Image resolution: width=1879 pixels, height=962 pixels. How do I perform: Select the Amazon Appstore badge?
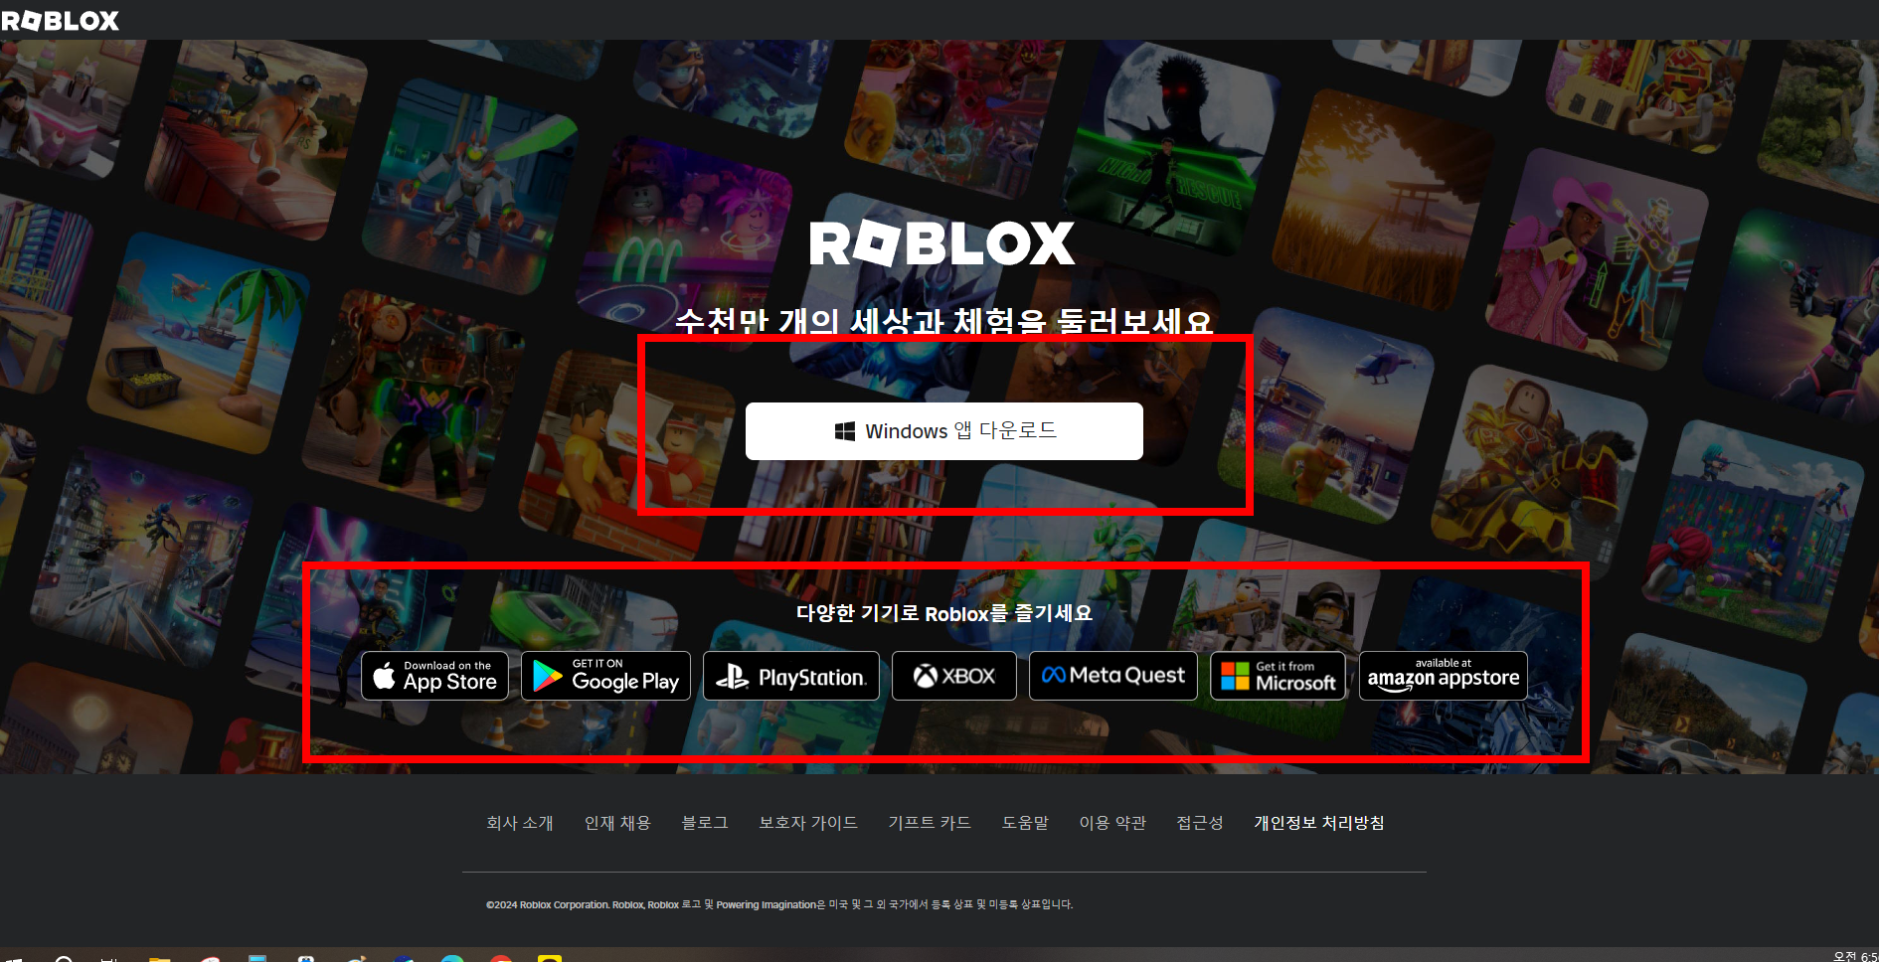[x=1443, y=676]
